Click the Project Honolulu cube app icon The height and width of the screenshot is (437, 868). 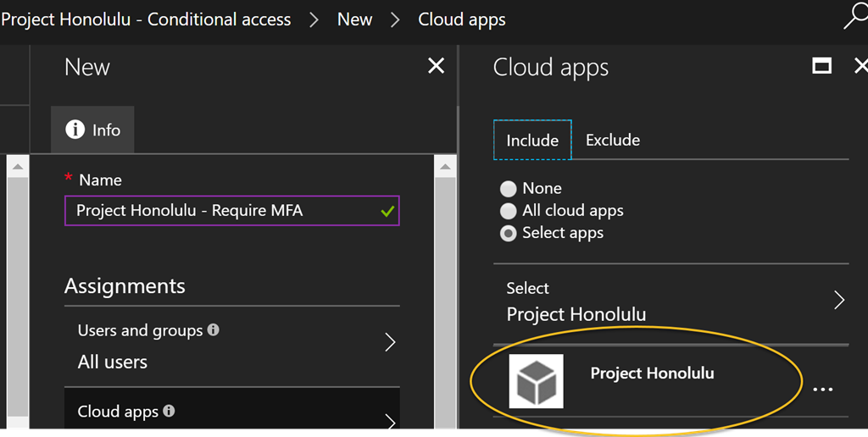[x=536, y=381]
